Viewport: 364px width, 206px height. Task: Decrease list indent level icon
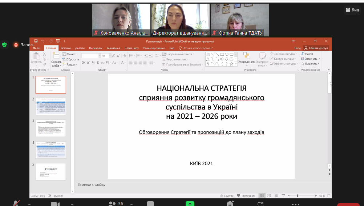(x=146, y=56)
